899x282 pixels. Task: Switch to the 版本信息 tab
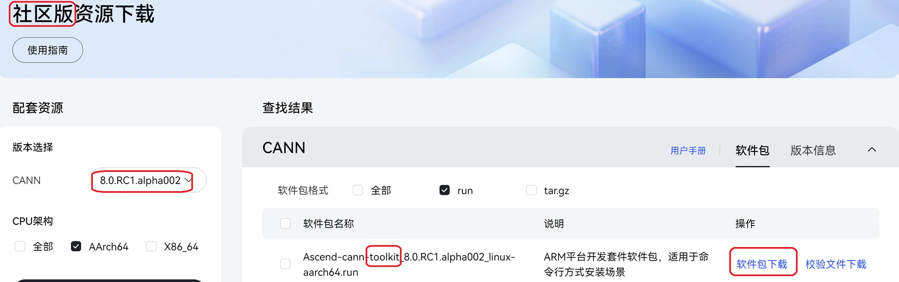tap(813, 151)
